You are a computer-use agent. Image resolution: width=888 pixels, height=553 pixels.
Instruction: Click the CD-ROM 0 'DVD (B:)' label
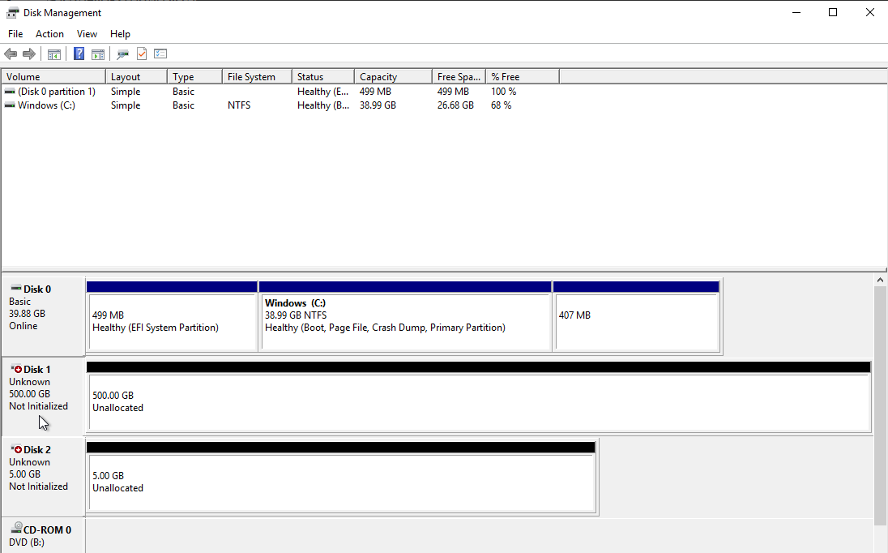27,542
